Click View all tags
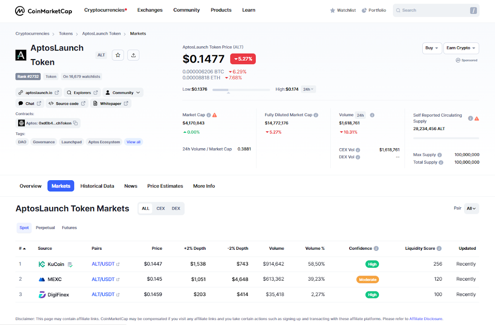The width and height of the screenshot is (495, 325). [x=133, y=142]
